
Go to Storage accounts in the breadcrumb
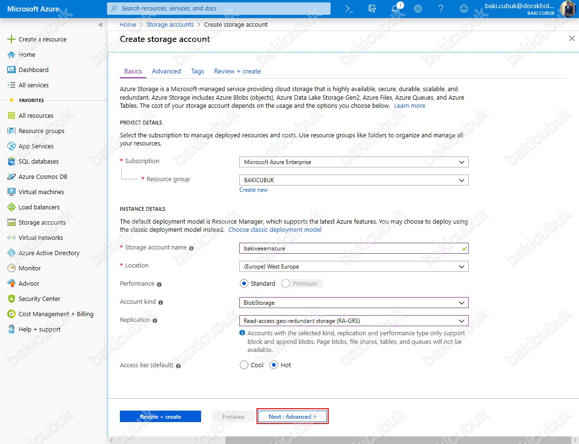[170, 24]
